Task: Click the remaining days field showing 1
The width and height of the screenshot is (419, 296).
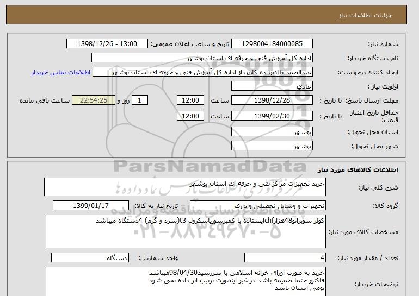Action: pos(139,100)
